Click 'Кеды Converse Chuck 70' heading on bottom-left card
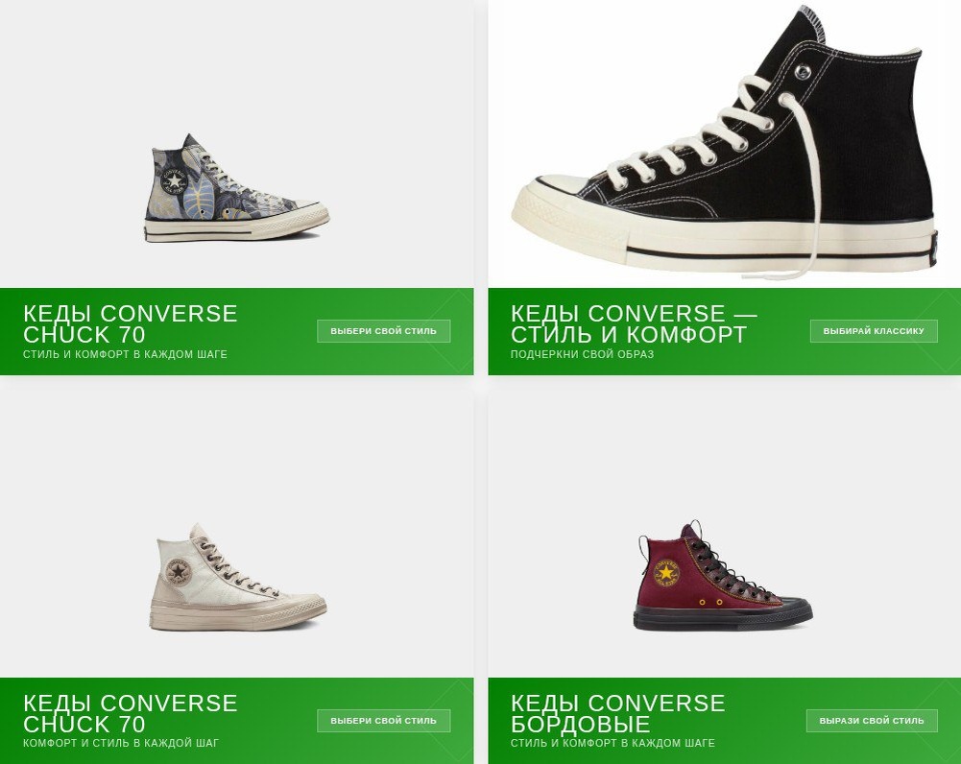The width and height of the screenshot is (961, 764). [x=130, y=713]
